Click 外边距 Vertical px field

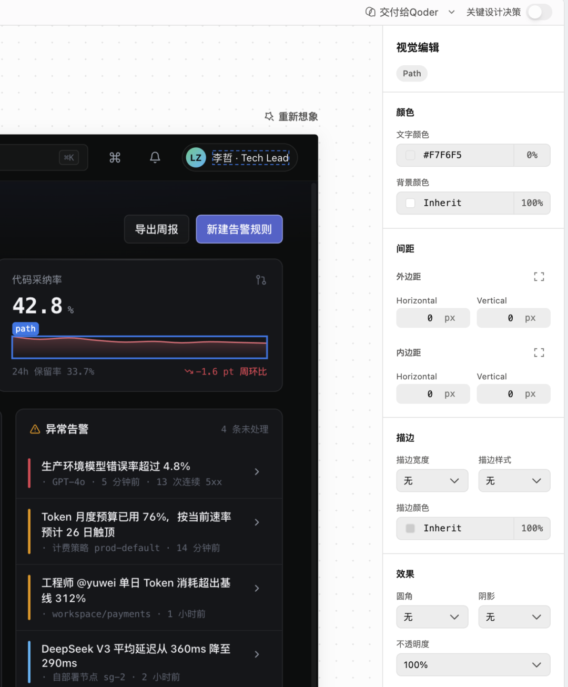click(x=514, y=318)
